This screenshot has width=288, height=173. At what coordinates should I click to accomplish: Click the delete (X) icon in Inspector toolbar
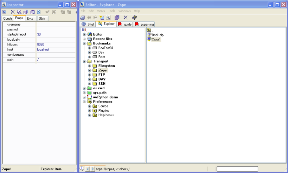pos(13,12)
